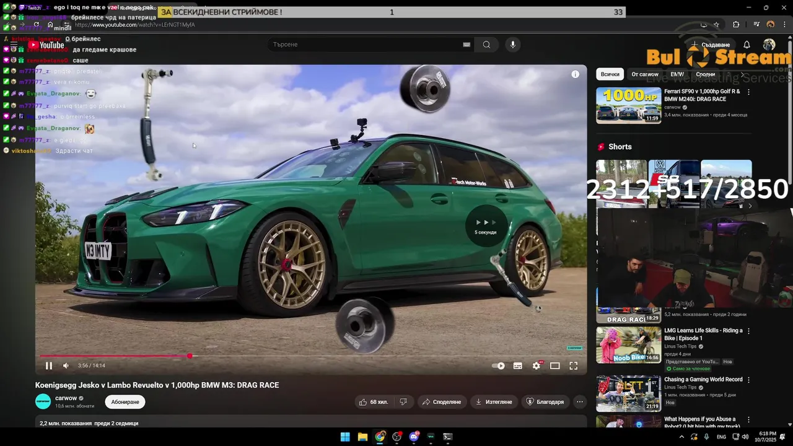793x446 pixels.
Task: Open more actions menu below video
Action: (580, 402)
